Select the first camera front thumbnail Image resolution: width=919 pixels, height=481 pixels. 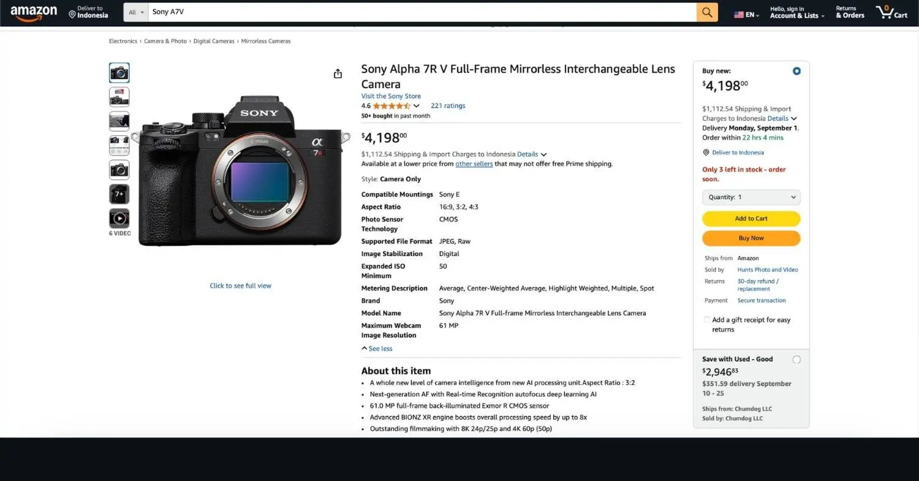coord(119,73)
